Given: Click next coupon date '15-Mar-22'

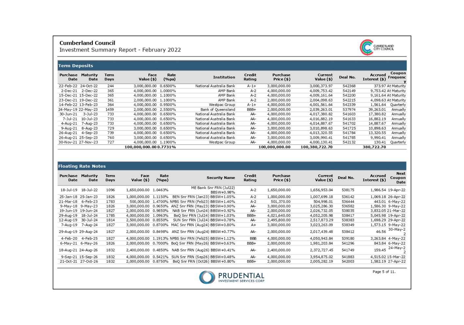Looking at the screenshot, I should (x=396, y=257).
